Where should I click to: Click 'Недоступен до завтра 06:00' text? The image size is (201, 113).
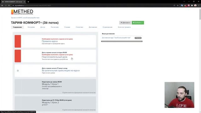tap(52, 82)
